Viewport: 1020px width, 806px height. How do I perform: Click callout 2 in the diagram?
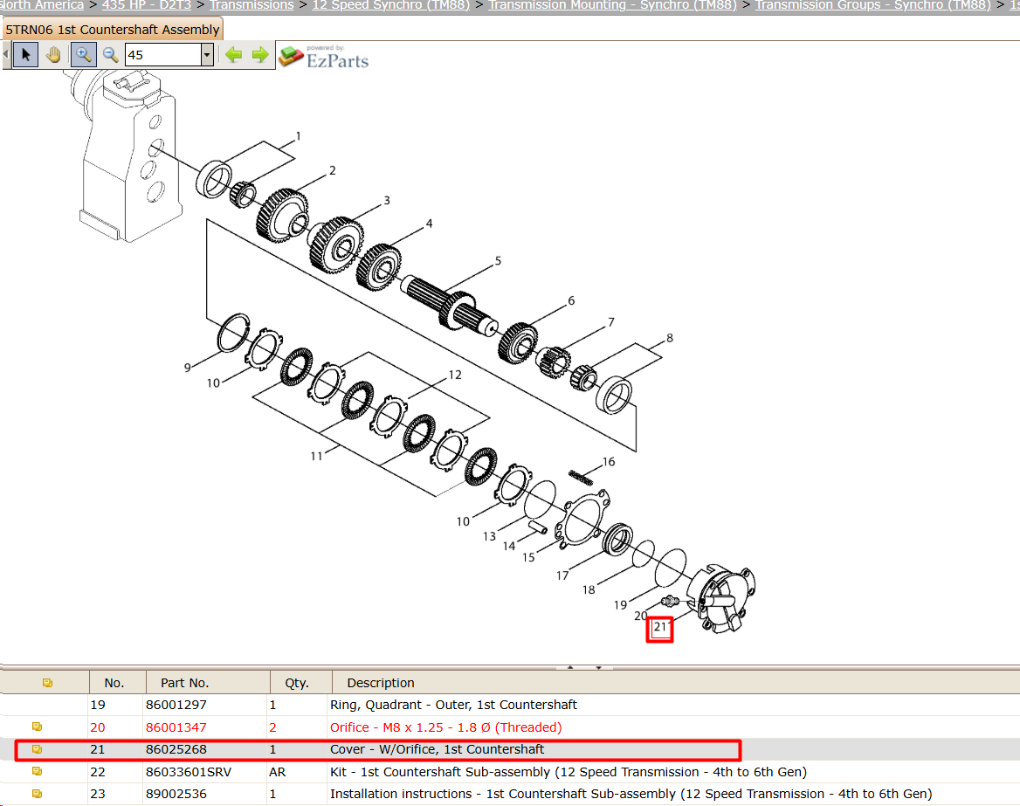coord(333,170)
